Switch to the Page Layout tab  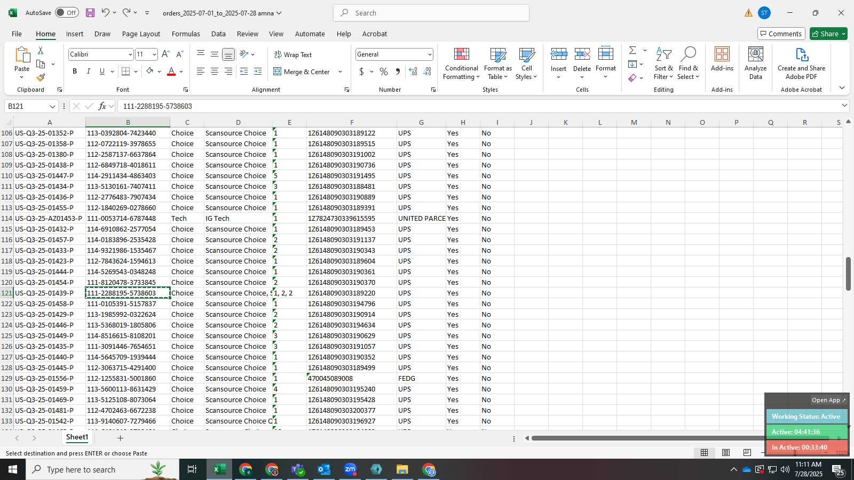point(141,34)
